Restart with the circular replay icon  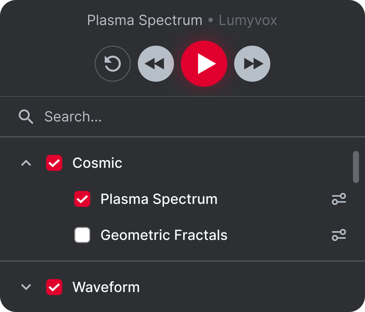coord(113,63)
